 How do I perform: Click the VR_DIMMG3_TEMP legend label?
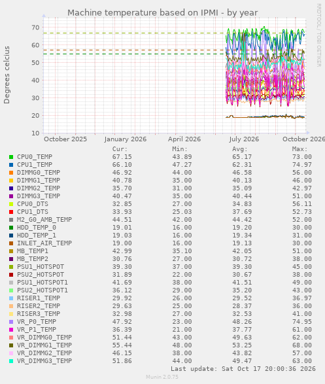pyautogui.click(x=44, y=361)
